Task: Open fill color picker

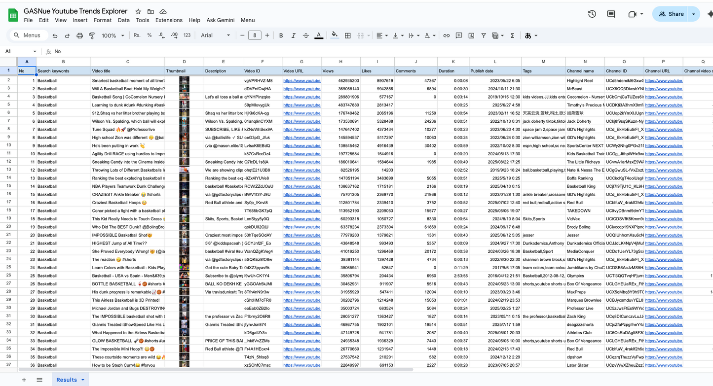Action: click(335, 35)
